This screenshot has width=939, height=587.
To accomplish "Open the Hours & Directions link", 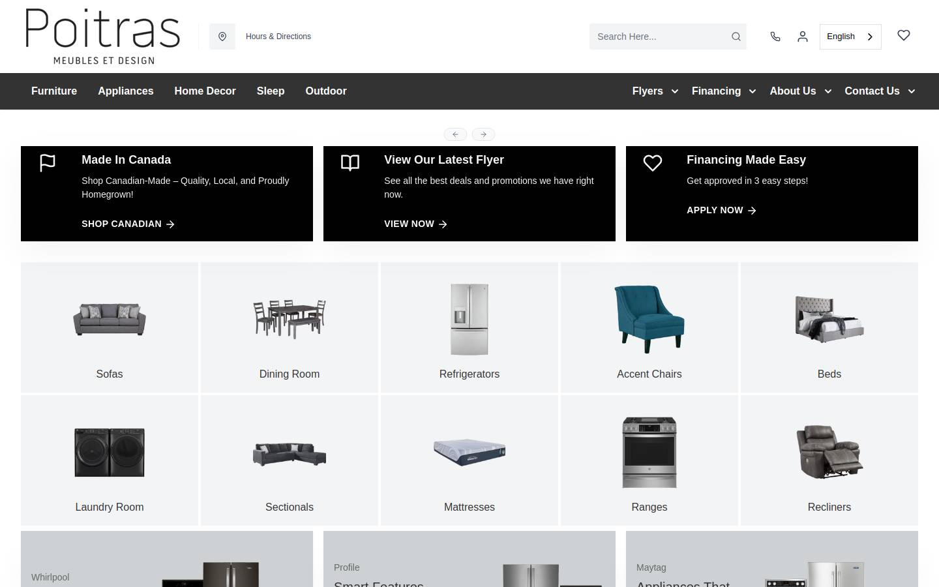I will point(278,37).
